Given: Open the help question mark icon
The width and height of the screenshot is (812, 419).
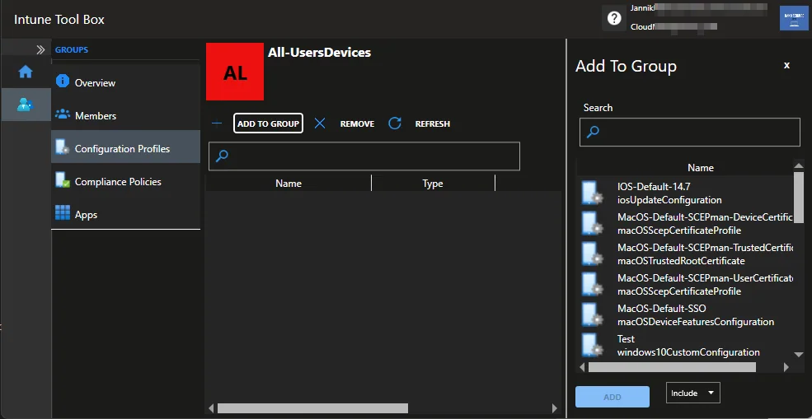Looking at the screenshot, I should (x=614, y=19).
